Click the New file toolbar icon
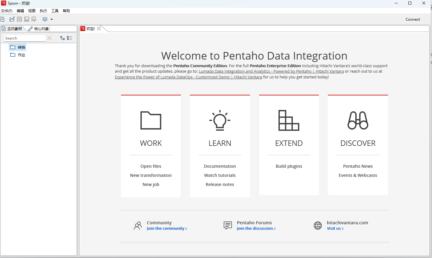The height and width of the screenshot is (258, 432). click(2, 19)
